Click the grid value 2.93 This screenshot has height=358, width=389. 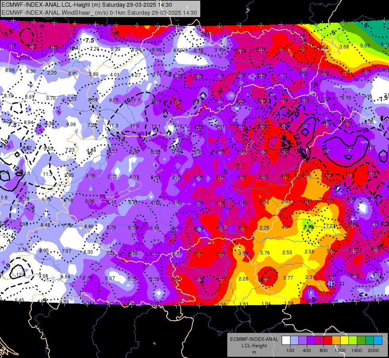pyautogui.click(x=286, y=202)
